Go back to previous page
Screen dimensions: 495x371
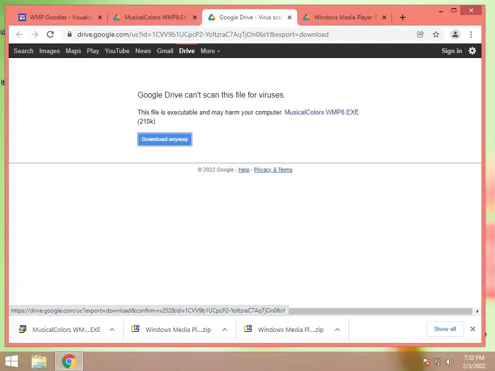(19, 34)
